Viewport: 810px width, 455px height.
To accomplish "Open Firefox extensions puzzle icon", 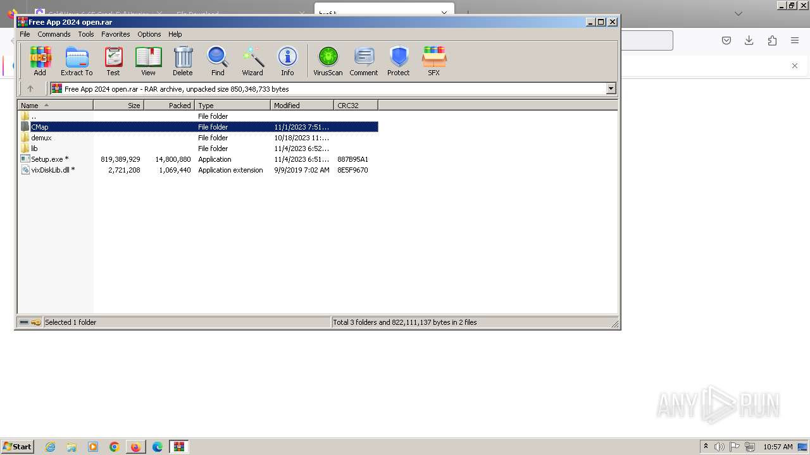I will [772, 40].
